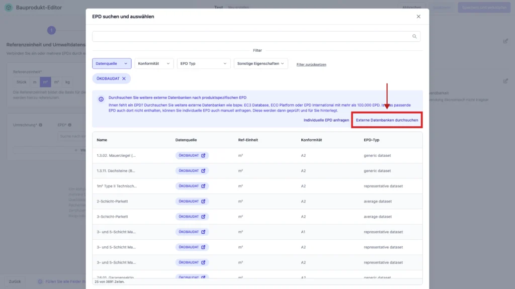Viewport: 515px width, 289px height.
Task: Open external link for 3-Schicht-Parkett ÖKOBAUDAT
Action: click(x=203, y=217)
